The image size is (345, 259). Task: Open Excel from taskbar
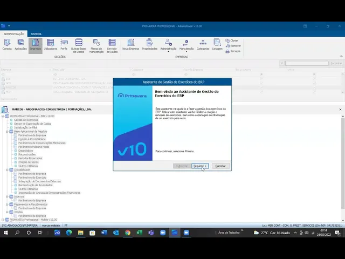coord(139,233)
